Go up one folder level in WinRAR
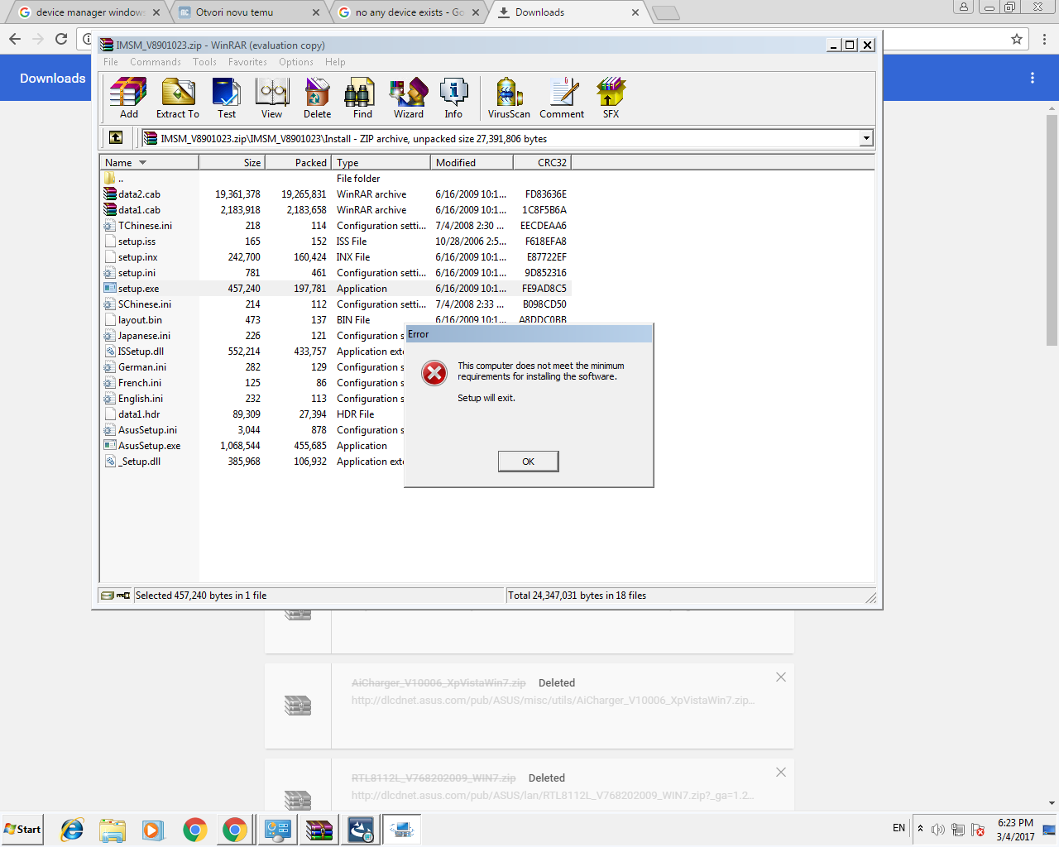The width and height of the screenshot is (1059, 847). click(x=116, y=138)
